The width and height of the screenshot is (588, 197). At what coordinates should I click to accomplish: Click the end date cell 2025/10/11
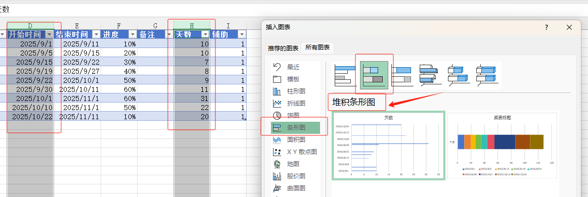pos(77,89)
